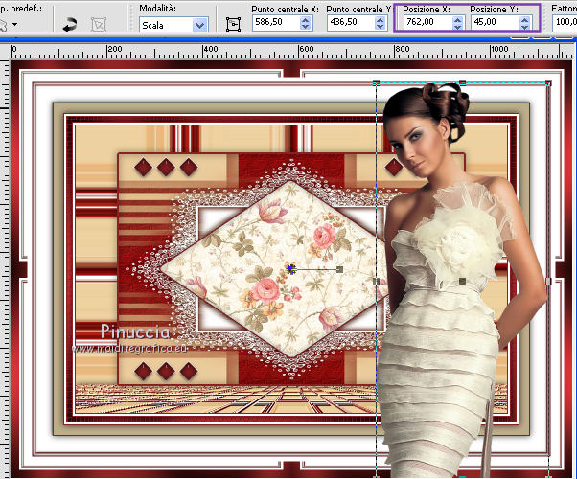Click the center pivot icon right of Modalità
Screen dimensions: 577x479
(233, 24)
